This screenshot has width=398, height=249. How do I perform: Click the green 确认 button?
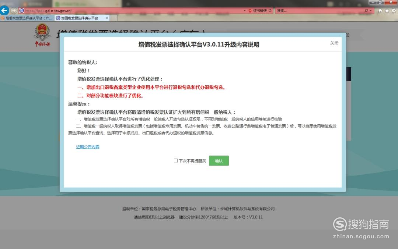(219, 161)
